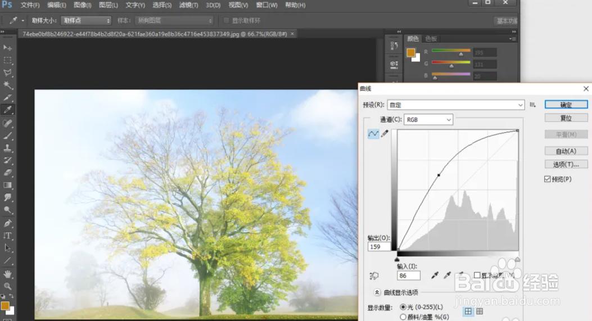Pick the black point eyedropper in Curves
This screenshot has height=321, width=592.
(x=435, y=275)
